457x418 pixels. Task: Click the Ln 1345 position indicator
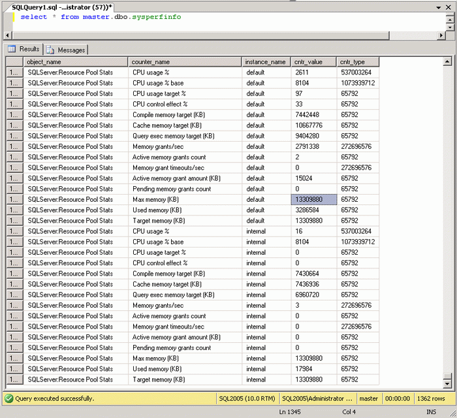click(290, 412)
